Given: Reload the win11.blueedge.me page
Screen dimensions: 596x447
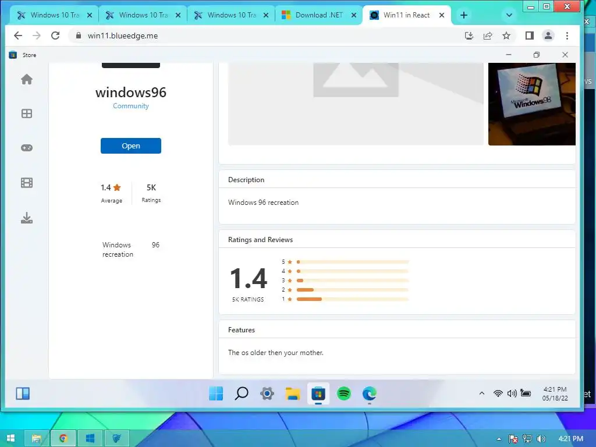Looking at the screenshot, I should pos(55,36).
